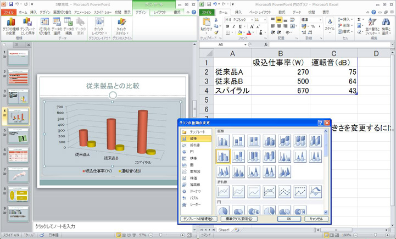Click PowerPoint zoom slider handle

pos(160,235)
